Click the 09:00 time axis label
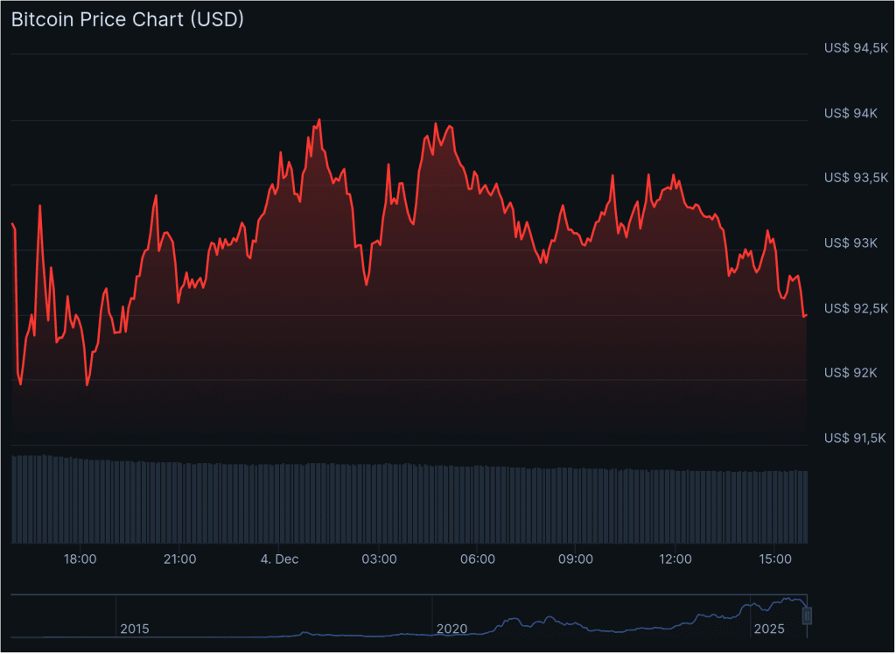 click(576, 559)
